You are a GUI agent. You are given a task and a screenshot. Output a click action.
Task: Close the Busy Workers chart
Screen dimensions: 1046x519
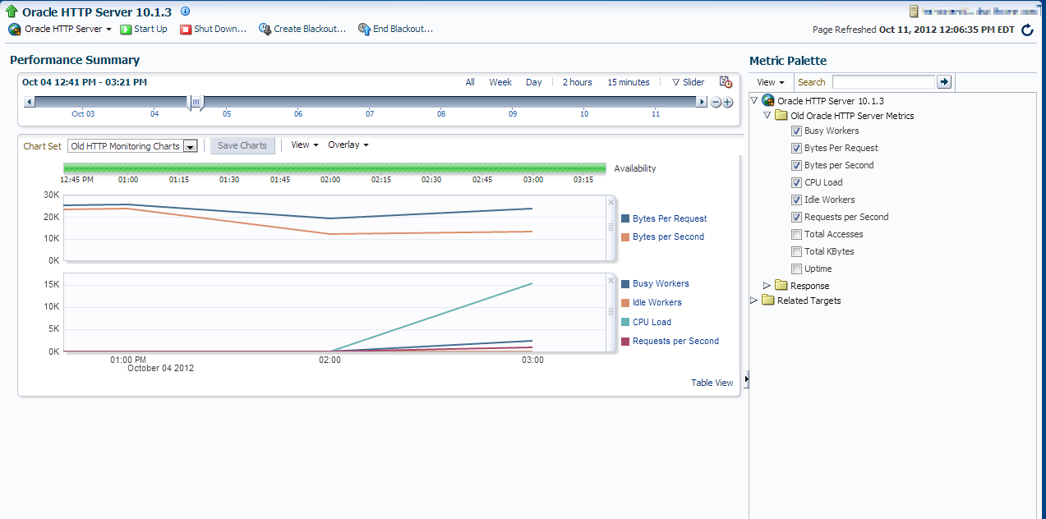click(611, 280)
